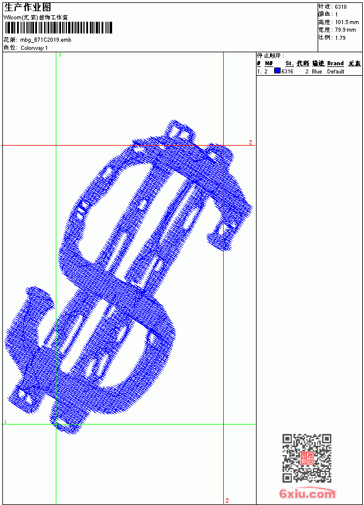This screenshot has width=364, height=505.
Task: Click the width value 79.9 mm
Action: 345,30
